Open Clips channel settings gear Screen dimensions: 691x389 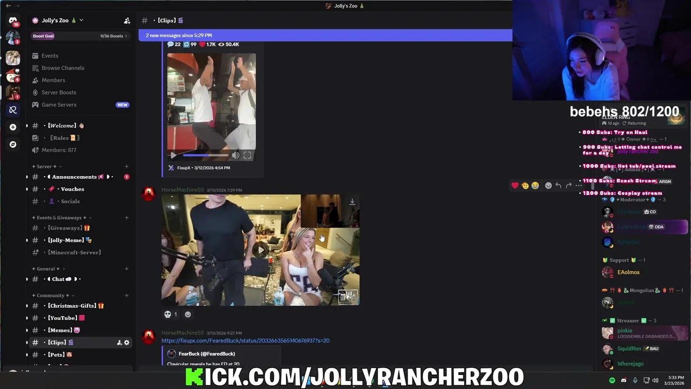pyautogui.click(x=127, y=343)
